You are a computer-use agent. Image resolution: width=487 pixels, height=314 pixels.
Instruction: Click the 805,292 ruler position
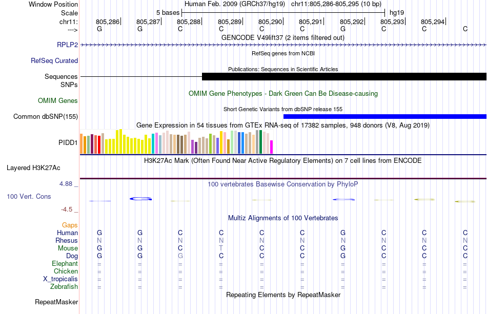tap(351, 22)
